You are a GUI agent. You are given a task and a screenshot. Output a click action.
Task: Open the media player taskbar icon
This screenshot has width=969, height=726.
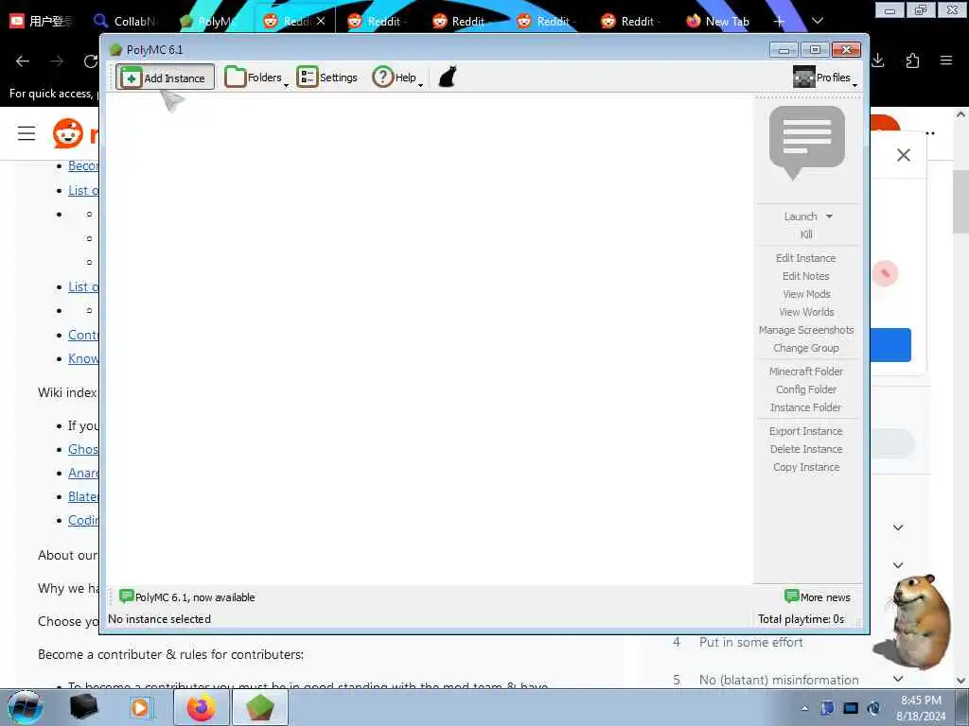click(x=140, y=707)
